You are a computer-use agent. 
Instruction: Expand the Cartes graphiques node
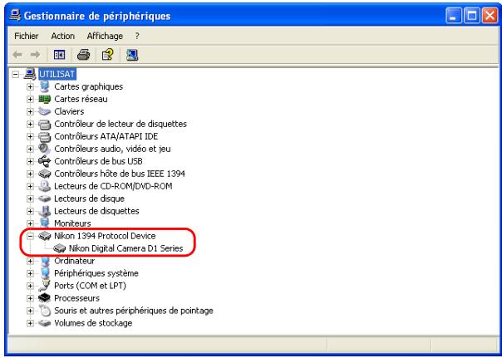point(30,86)
